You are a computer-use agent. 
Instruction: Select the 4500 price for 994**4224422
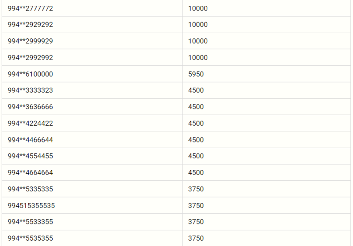click(x=196, y=123)
